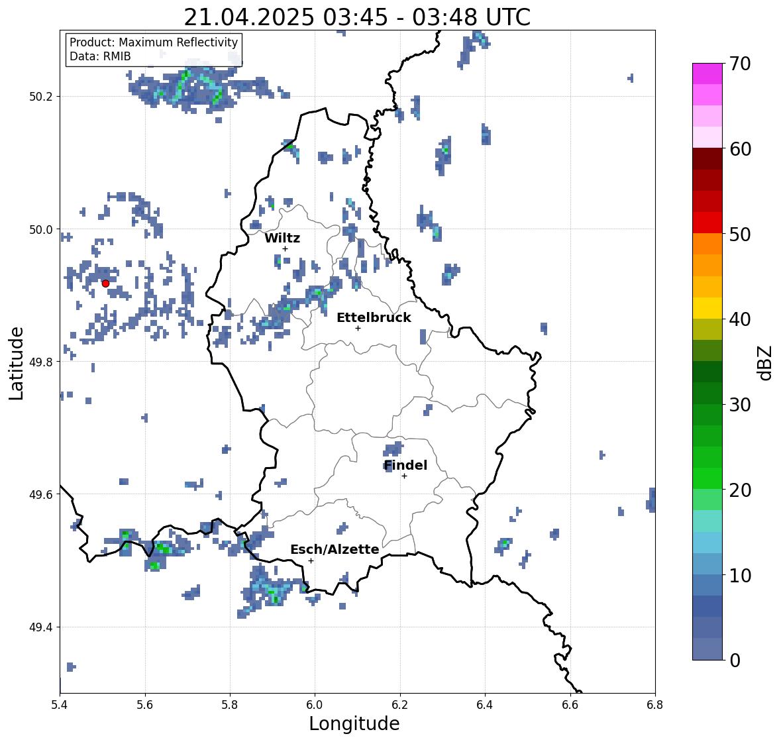The height and width of the screenshot is (740, 781).
Task: Click the cross marker below the Esch/Alzette label
Action: click(x=311, y=560)
